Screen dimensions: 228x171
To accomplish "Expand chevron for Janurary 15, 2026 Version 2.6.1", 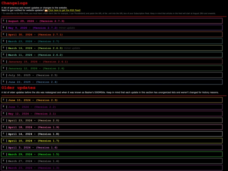I will point(3,61).
